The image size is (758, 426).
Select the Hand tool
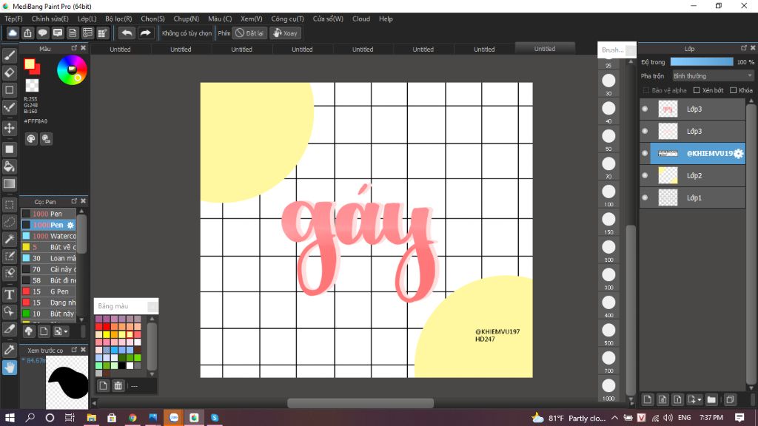point(9,368)
